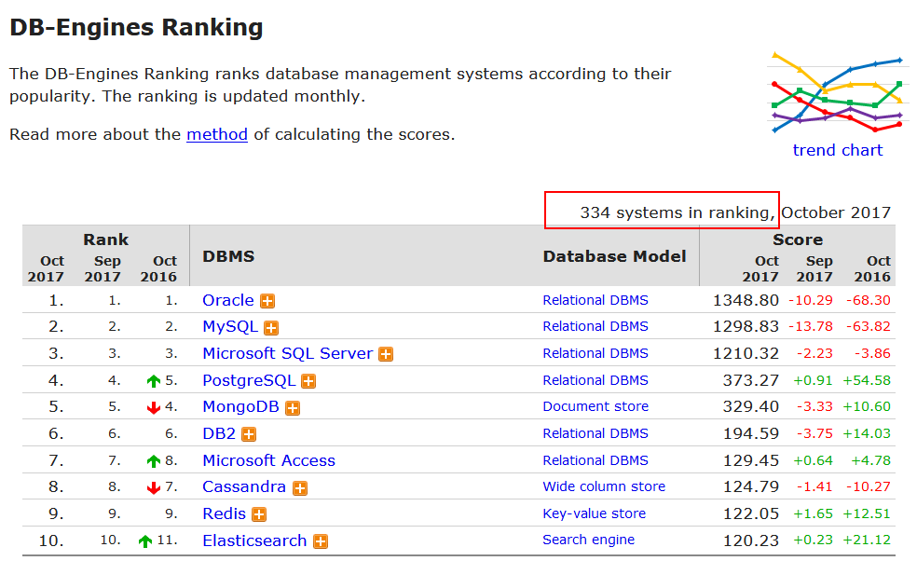Go to the MongoDB link
Image resolution: width=917 pixels, height=561 pixels.
pyautogui.click(x=241, y=406)
